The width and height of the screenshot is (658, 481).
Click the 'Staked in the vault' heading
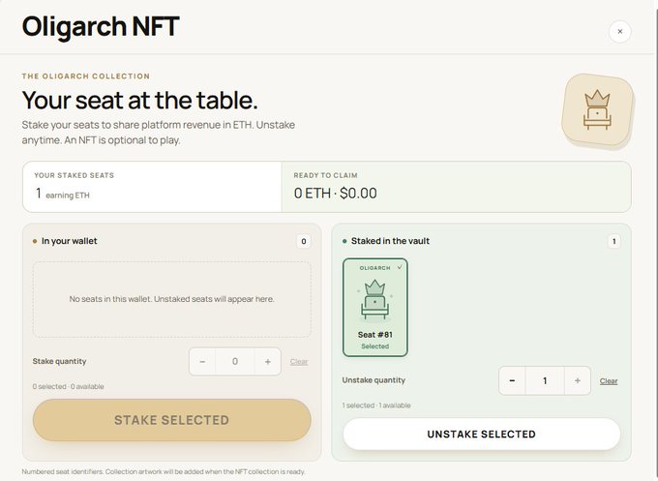pyautogui.click(x=390, y=241)
